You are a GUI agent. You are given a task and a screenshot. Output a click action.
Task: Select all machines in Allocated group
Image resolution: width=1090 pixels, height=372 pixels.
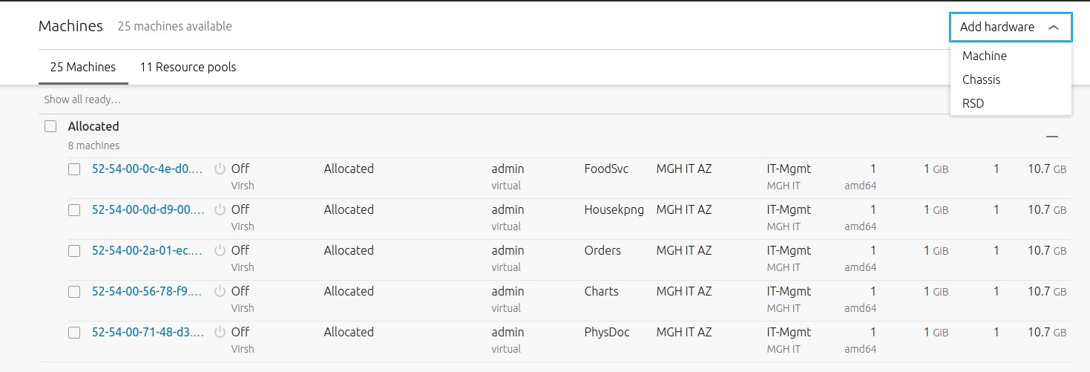[50, 126]
